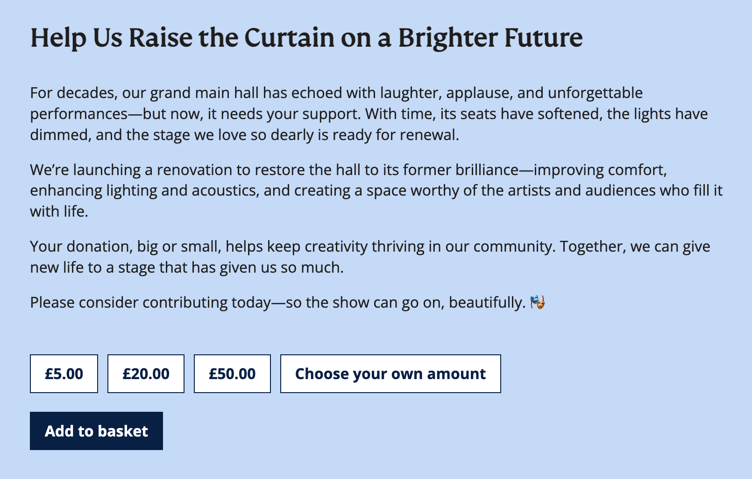Select the page heading about raising the curtain
Viewport: 752px width, 479px height.
click(306, 37)
